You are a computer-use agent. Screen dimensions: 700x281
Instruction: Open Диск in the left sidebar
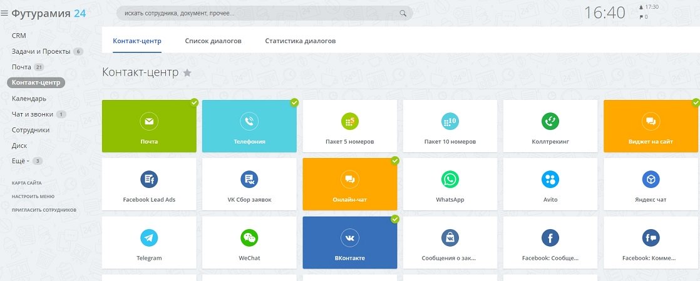coord(19,145)
